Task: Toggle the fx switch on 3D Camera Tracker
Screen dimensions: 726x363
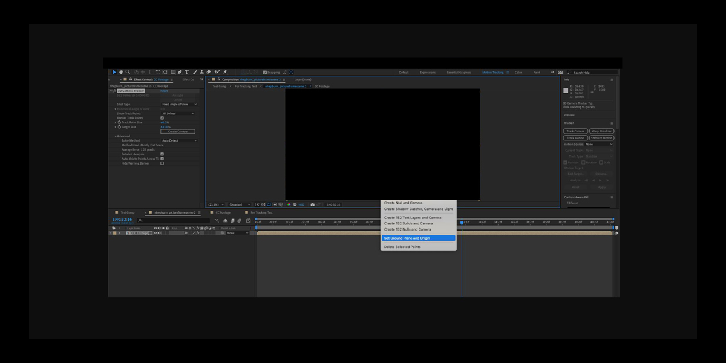Action: 114,91
